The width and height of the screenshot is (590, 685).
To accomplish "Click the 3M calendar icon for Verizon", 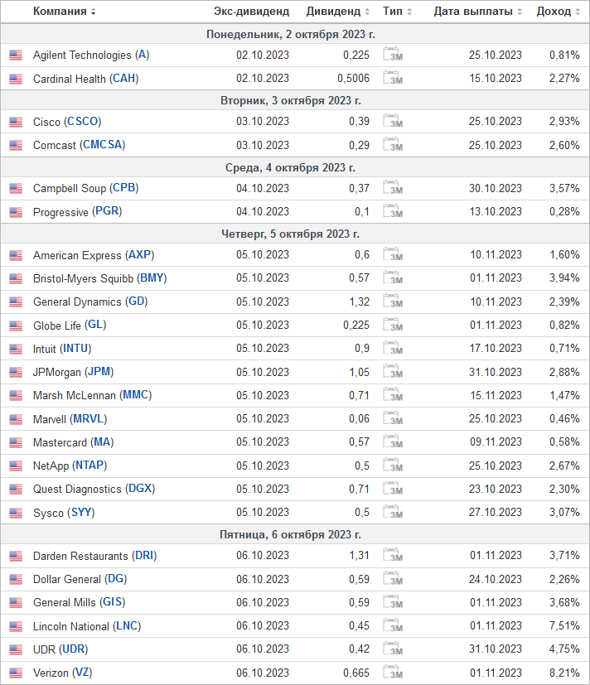I will point(393,672).
